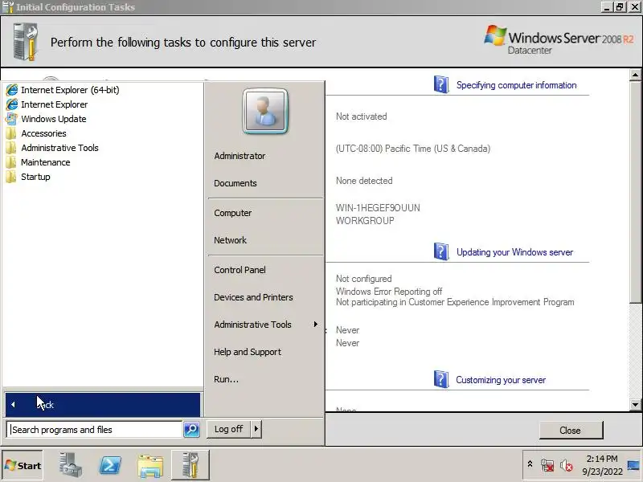The width and height of the screenshot is (643, 482).
Task: Click the network status tray icon
Action: [x=547, y=465]
